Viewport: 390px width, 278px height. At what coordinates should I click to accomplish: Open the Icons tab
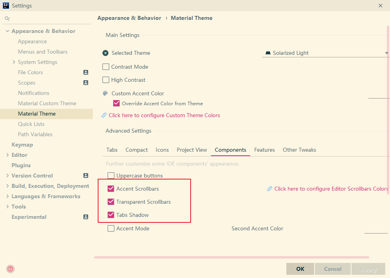pos(162,150)
